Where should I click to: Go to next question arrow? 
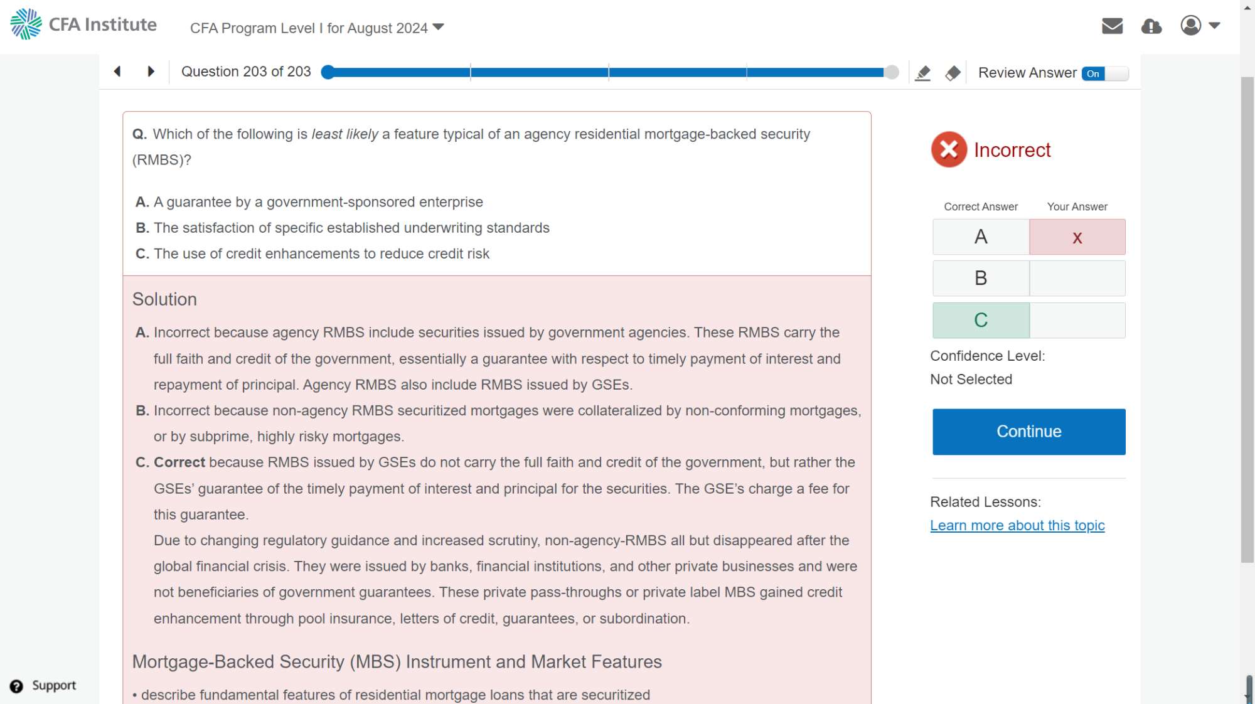(x=151, y=72)
